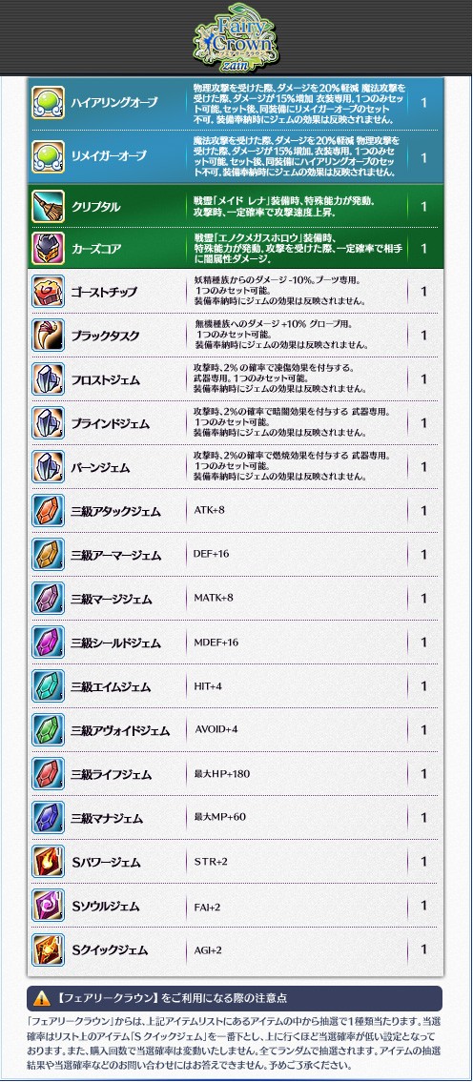The image size is (473, 1082).
Task: Click the 三級マナジェム item name
Action: (107, 818)
